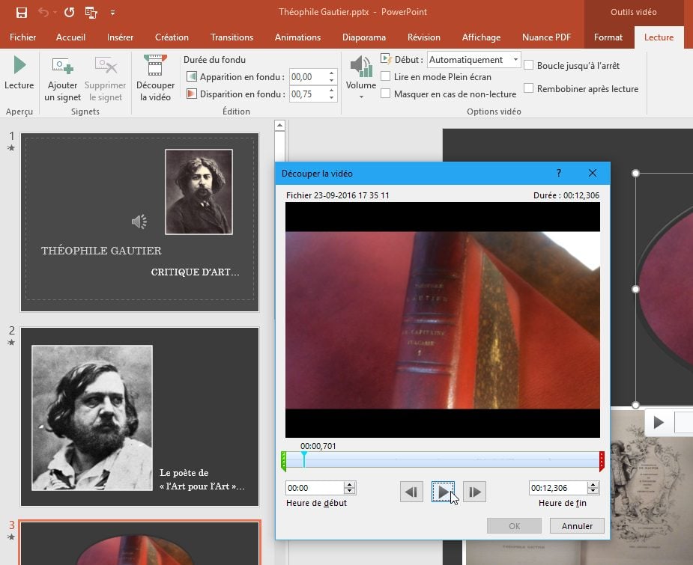
Task: Switch to the Insérer tab
Action: click(x=120, y=37)
